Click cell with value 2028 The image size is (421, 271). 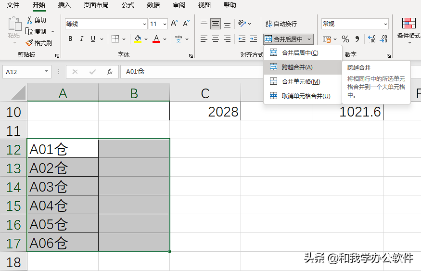click(205, 111)
